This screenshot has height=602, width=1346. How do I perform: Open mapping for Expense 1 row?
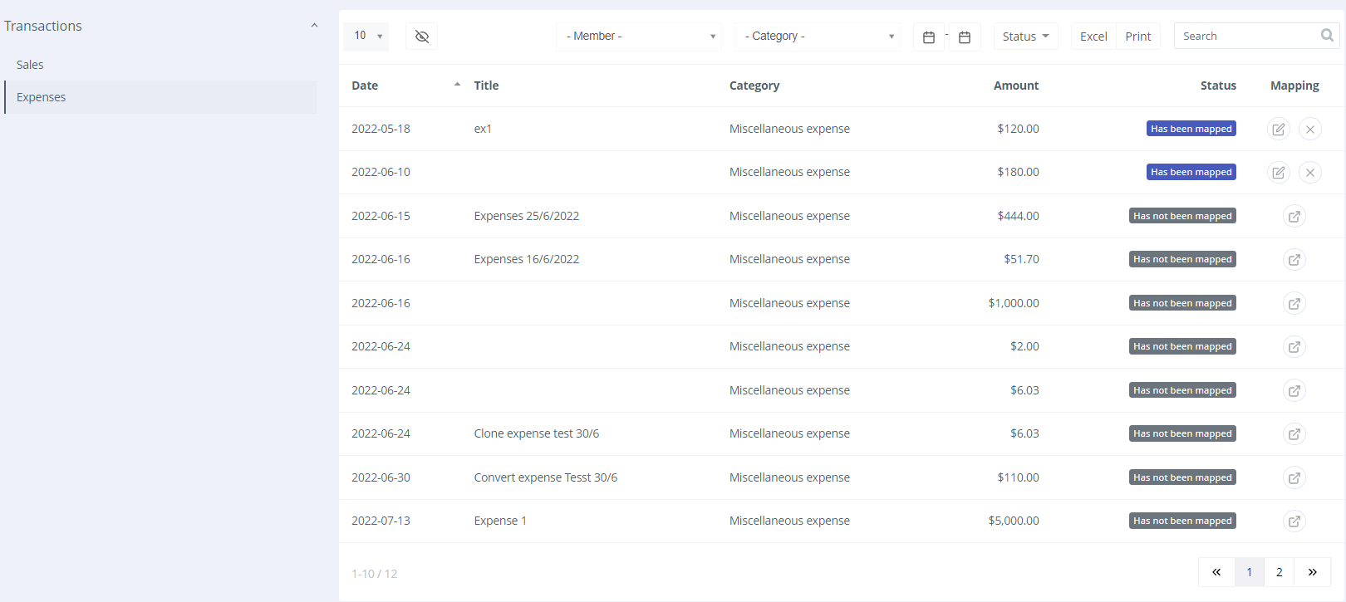click(x=1294, y=521)
